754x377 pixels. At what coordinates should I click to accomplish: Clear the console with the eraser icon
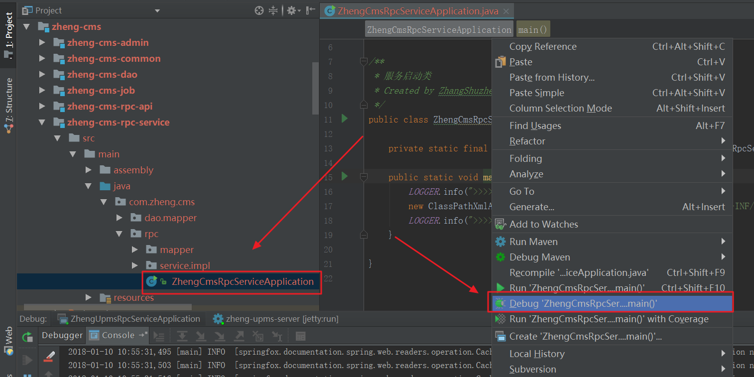(49, 356)
